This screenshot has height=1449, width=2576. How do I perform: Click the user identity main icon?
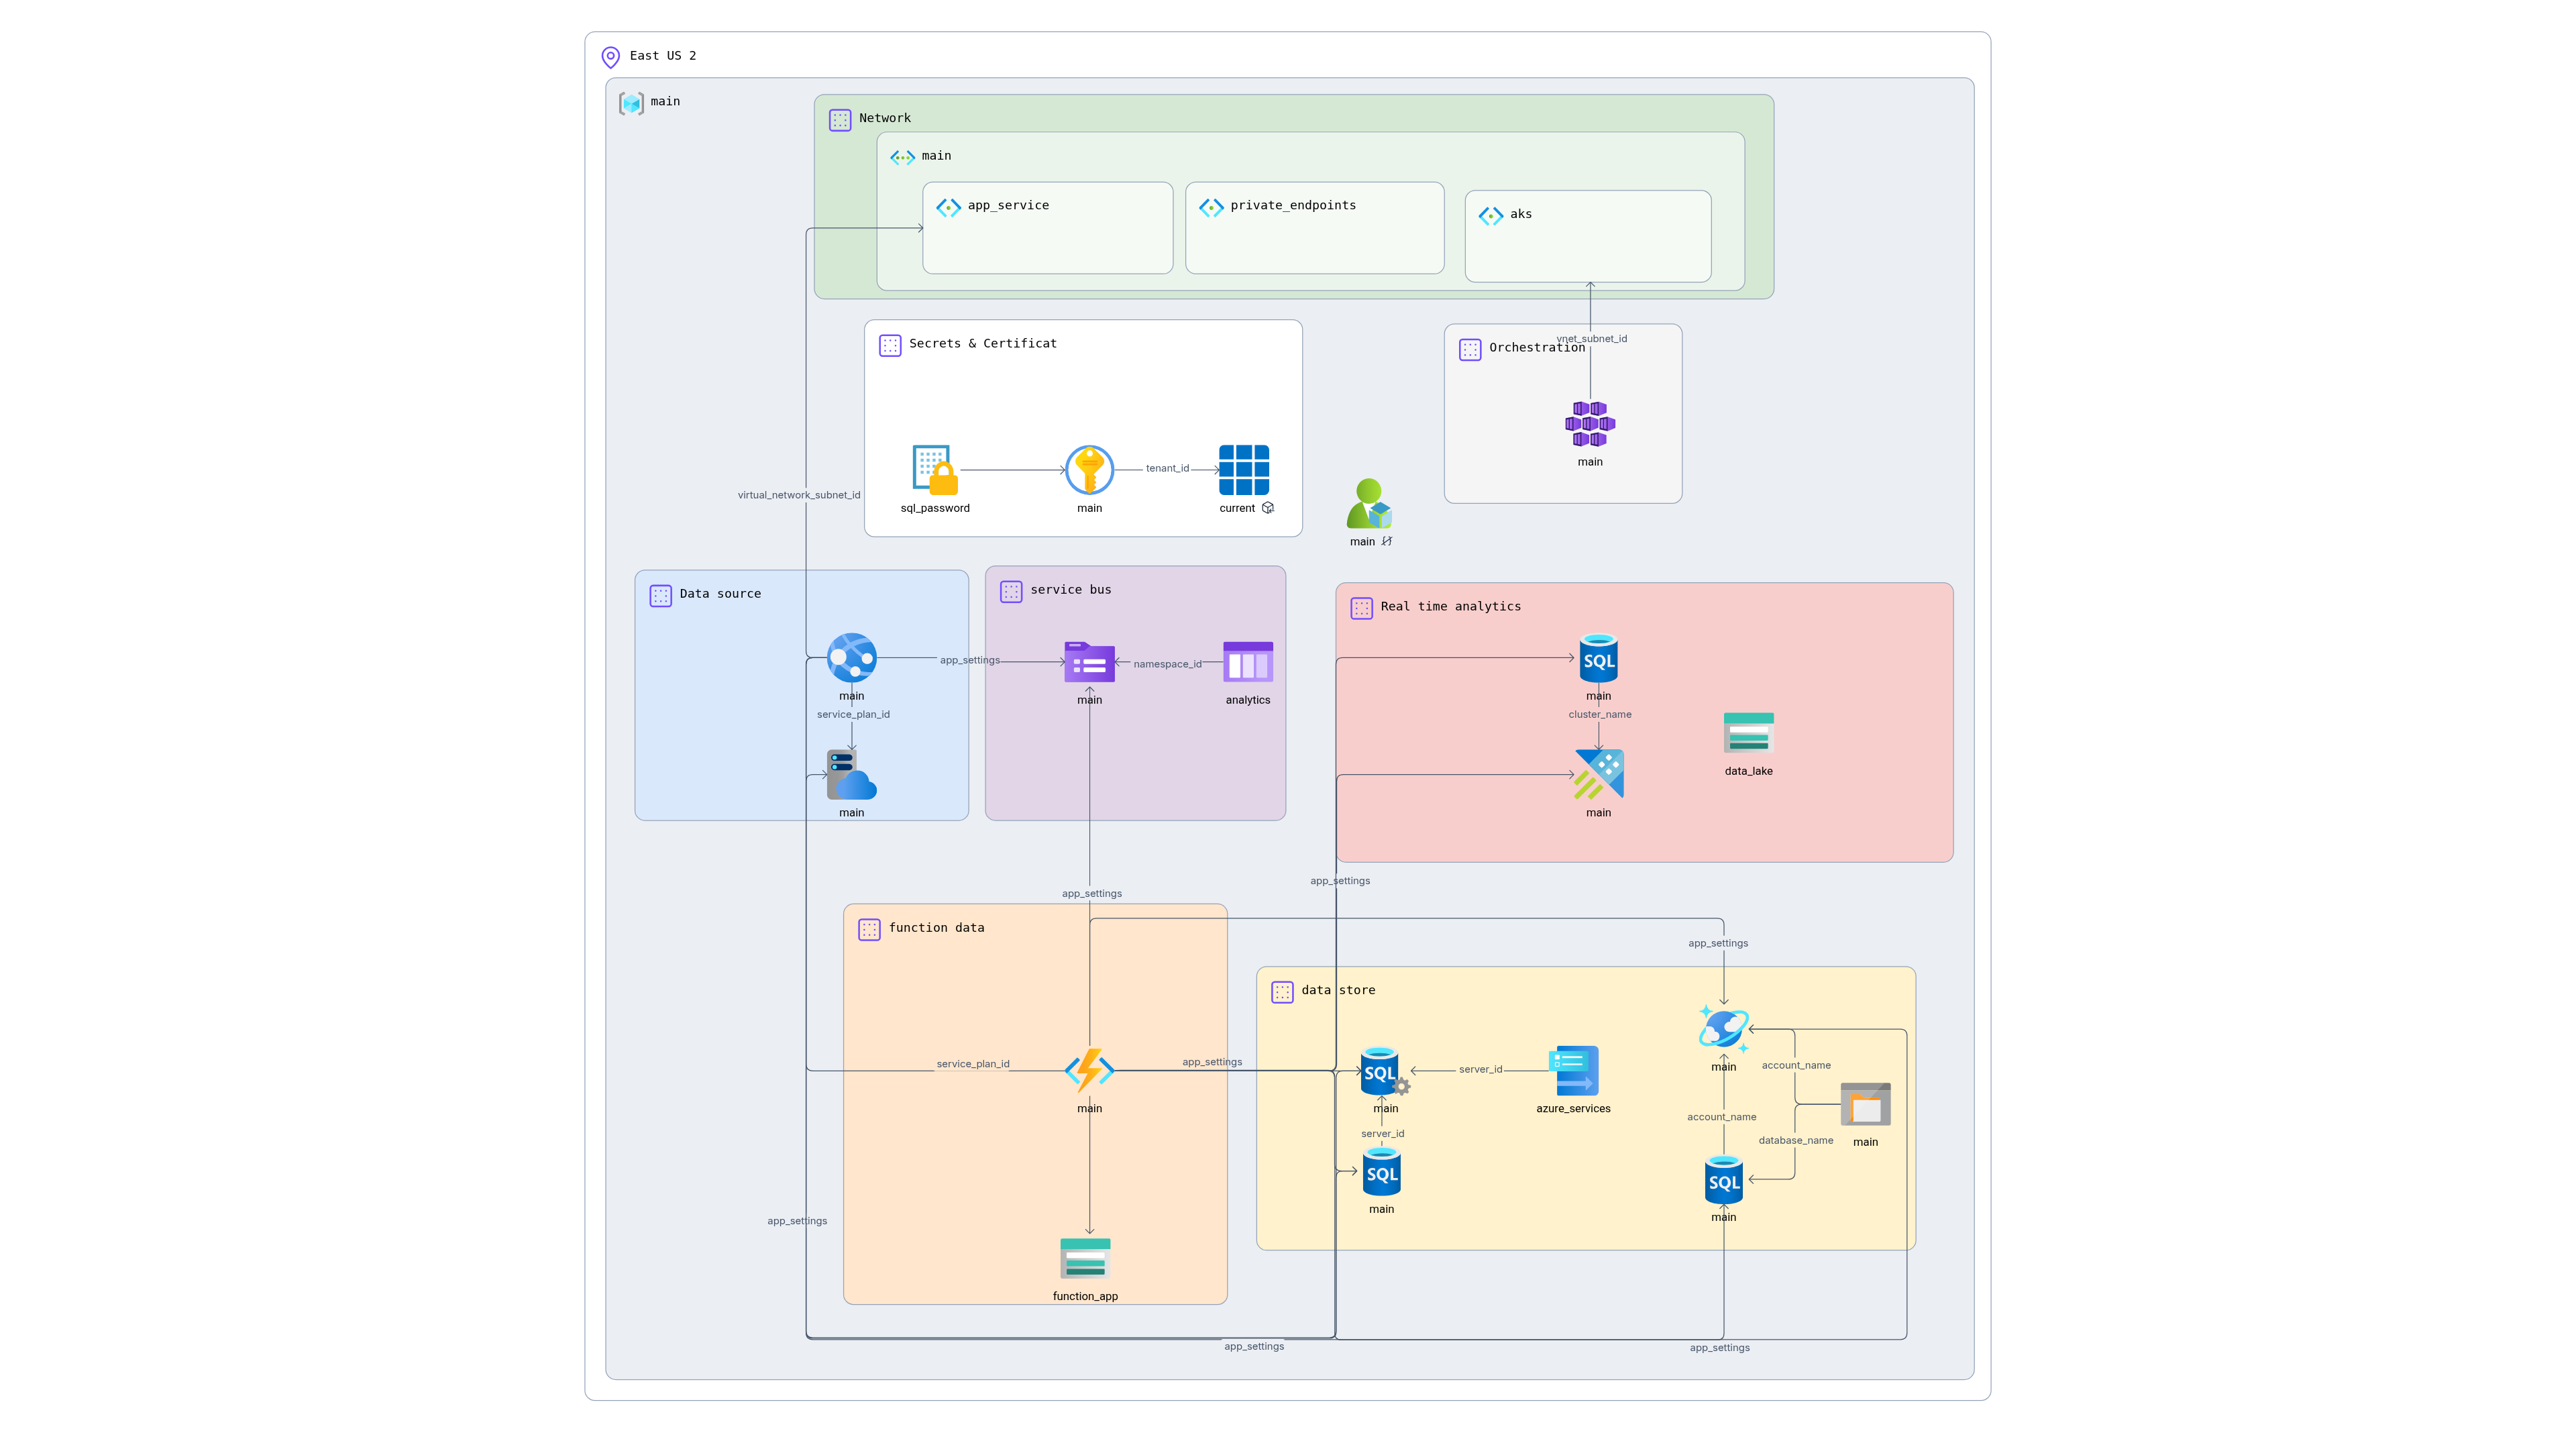click(x=1369, y=503)
